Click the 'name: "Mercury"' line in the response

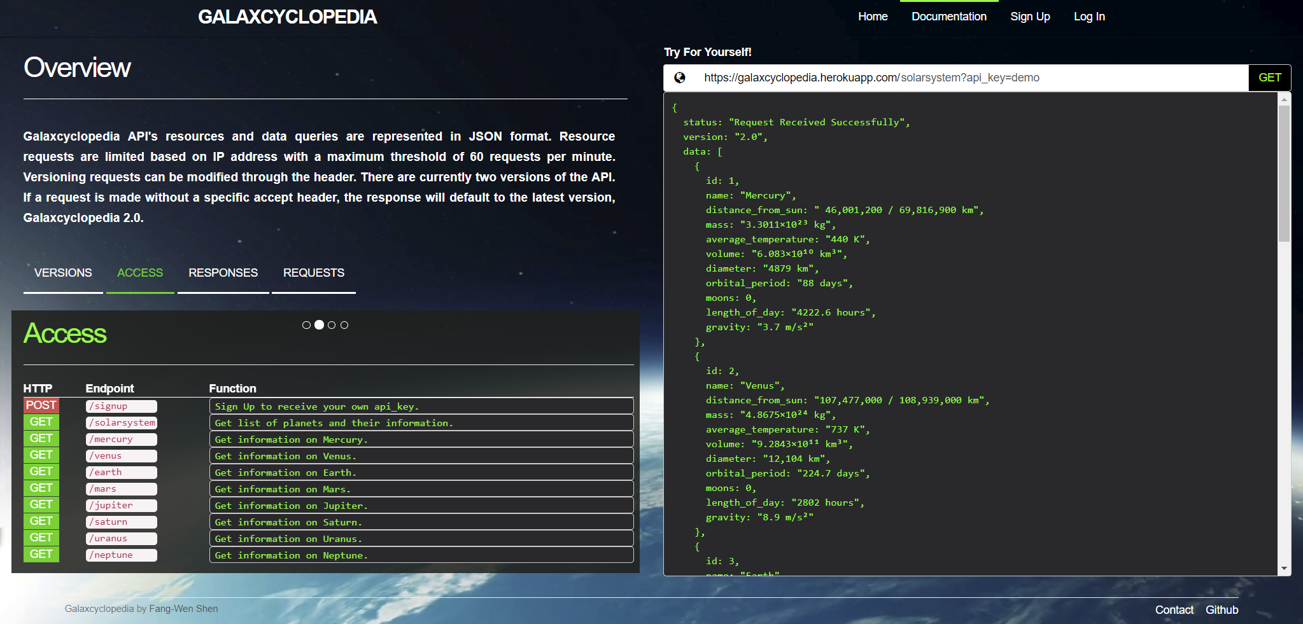pyautogui.click(x=751, y=195)
